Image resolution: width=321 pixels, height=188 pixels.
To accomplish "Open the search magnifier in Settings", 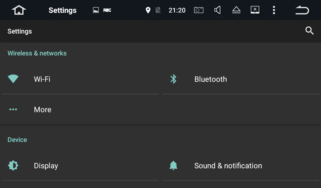I will pyautogui.click(x=309, y=31).
